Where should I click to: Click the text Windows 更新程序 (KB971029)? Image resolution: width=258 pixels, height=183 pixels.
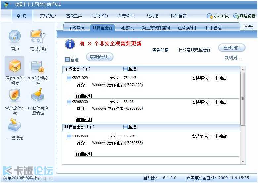pyautogui.click(x=117, y=85)
